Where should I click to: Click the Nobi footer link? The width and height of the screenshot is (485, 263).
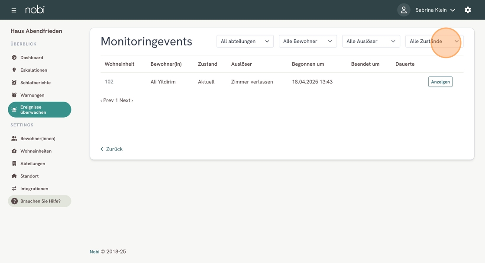click(94, 252)
